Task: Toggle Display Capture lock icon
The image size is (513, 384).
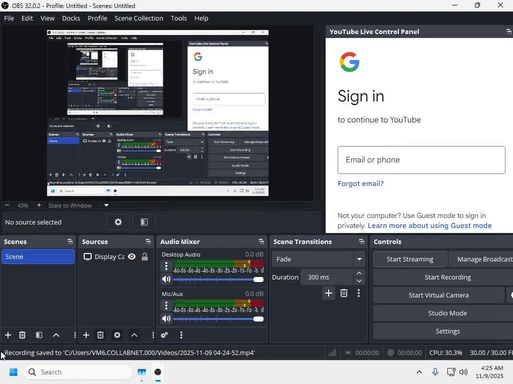Action: click(145, 256)
